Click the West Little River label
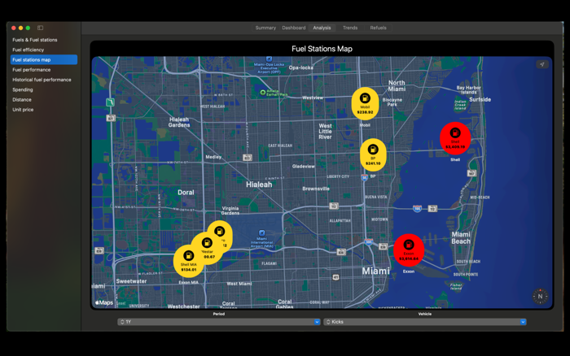The image size is (570, 356). click(325, 132)
